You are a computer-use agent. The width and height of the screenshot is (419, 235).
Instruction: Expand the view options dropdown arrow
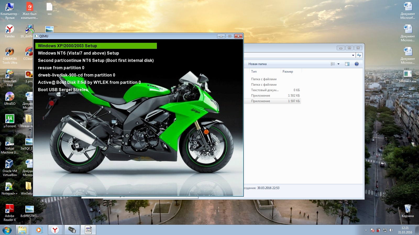(x=338, y=64)
